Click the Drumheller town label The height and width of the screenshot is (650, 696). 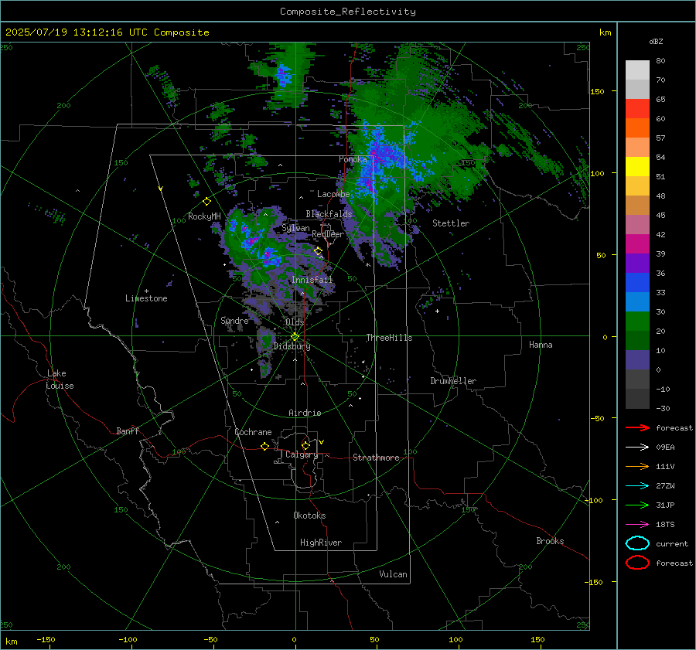[453, 381]
